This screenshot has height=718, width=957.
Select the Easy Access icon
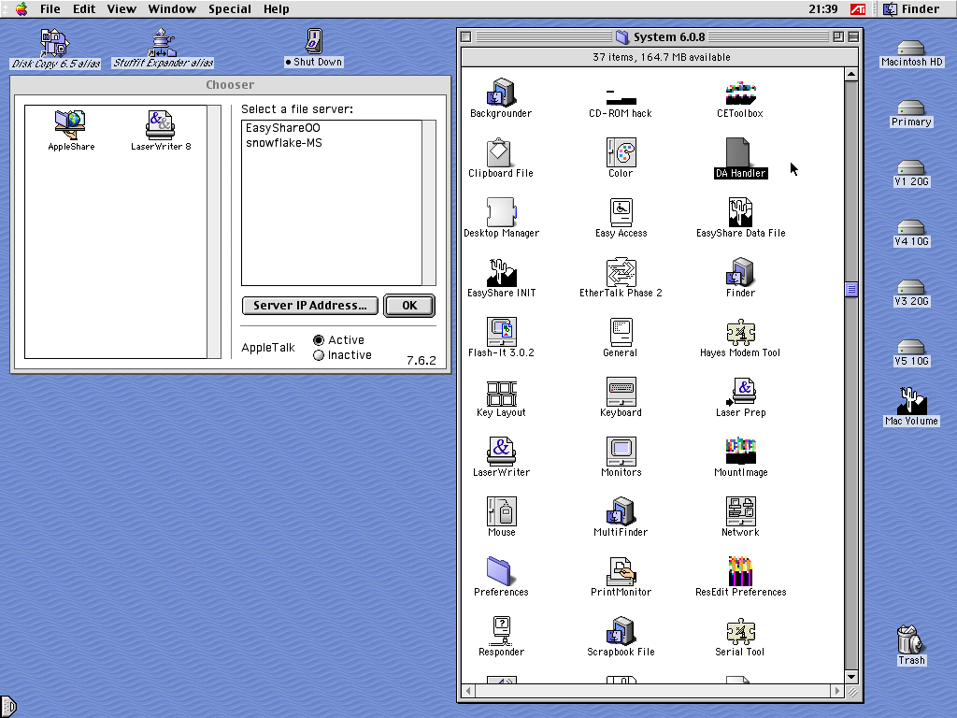[621, 212]
